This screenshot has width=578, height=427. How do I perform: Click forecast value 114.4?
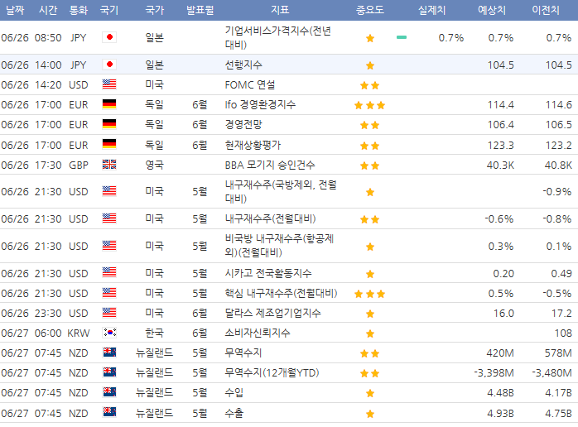501,104
